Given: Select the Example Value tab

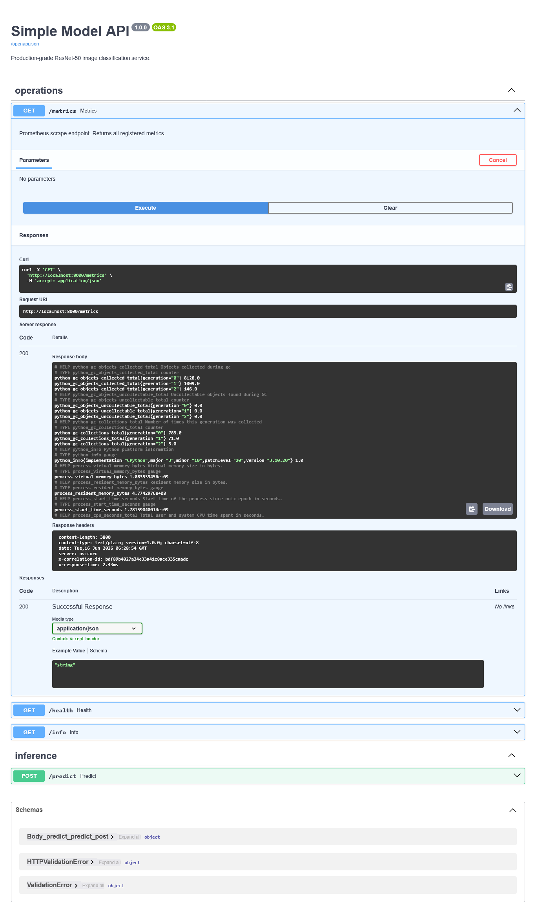Looking at the screenshot, I should coord(69,651).
